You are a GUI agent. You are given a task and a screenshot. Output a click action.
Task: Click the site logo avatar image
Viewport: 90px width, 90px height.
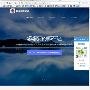click(x=13, y=11)
